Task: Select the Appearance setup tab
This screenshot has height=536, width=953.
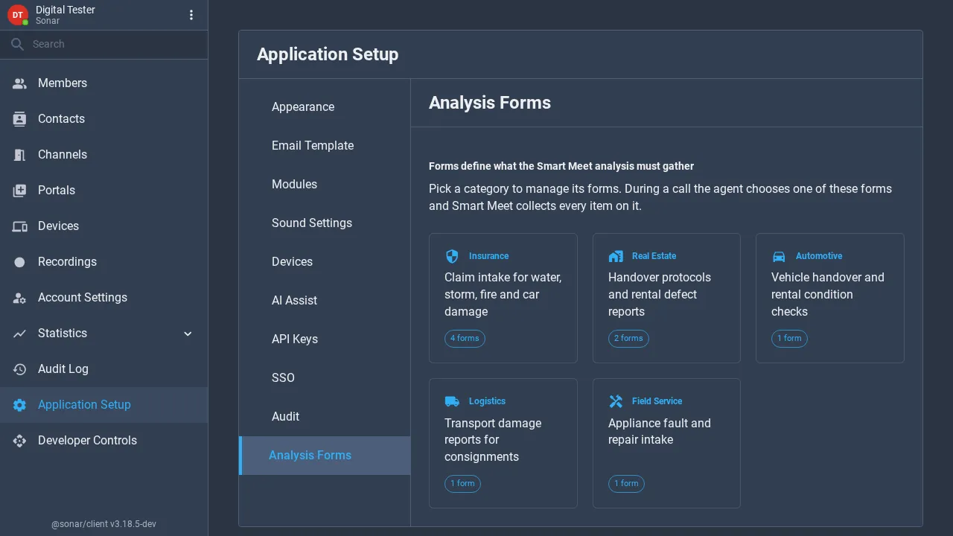Action: click(325, 107)
